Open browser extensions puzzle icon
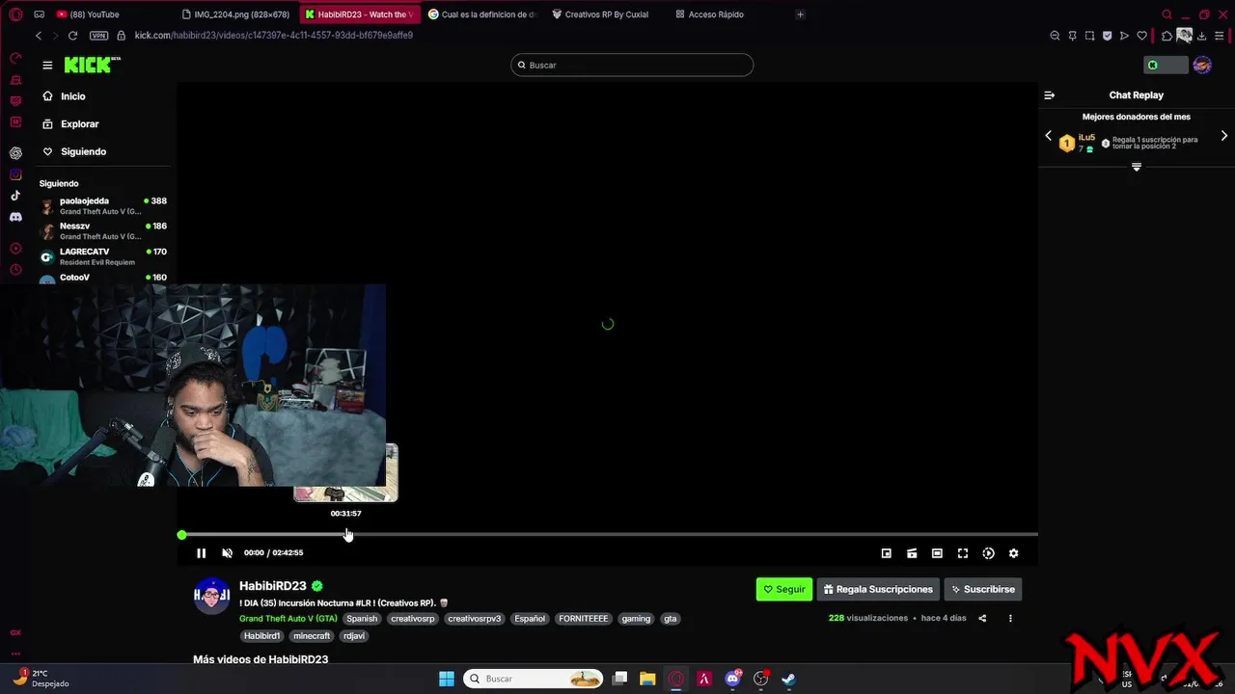 pos(1166,36)
